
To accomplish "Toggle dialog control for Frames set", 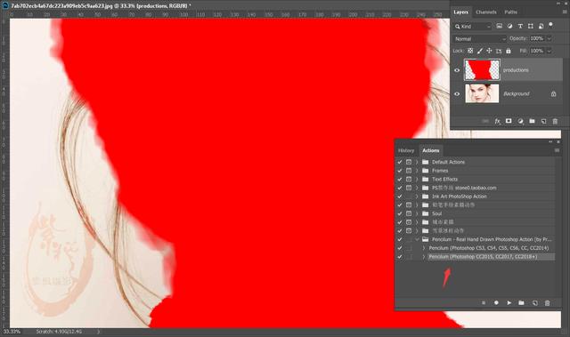I will 409,171.
